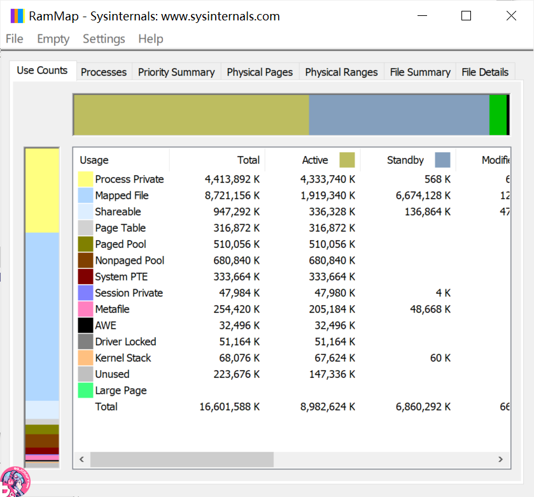Image resolution: width=534 pixels, height=497 pixels.
Task: Open the File menu
Action: [14, 39]
